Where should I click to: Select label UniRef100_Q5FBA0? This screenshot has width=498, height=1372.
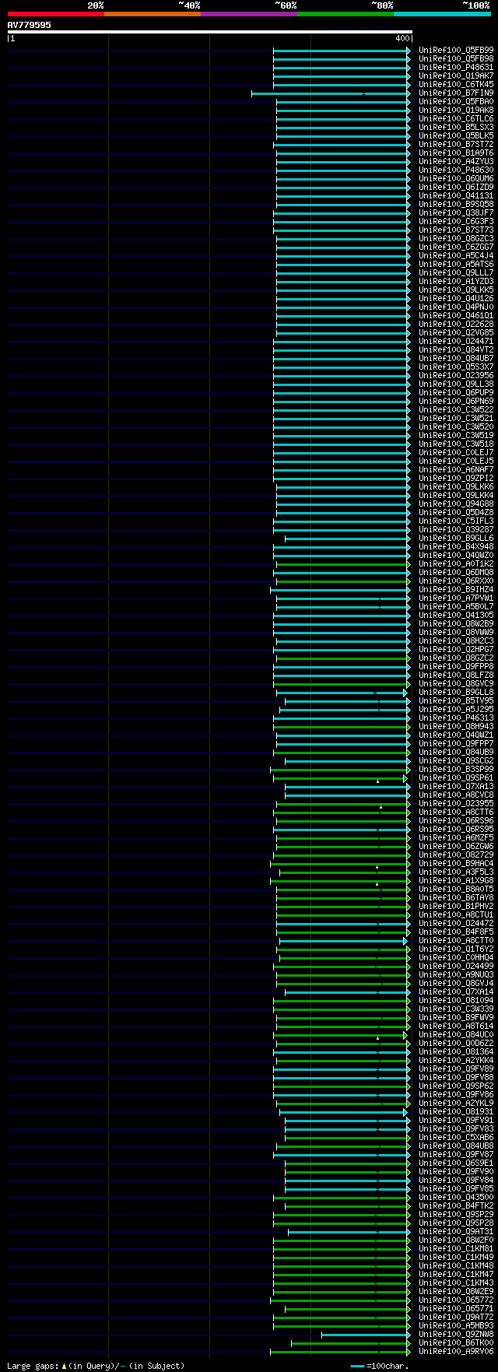(456, 101)
